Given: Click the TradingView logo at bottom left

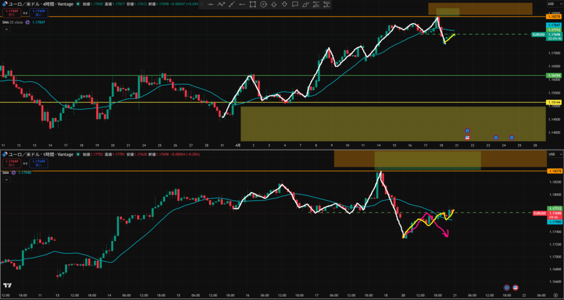Looking at the screenshot, I should pyautogui.click(x=8, y=285).
